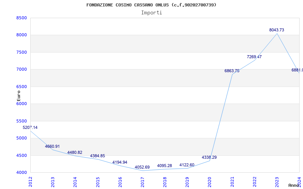303x189 pixels.
Task: Click the data label 4052.69
Action: (x=142, y=167)
